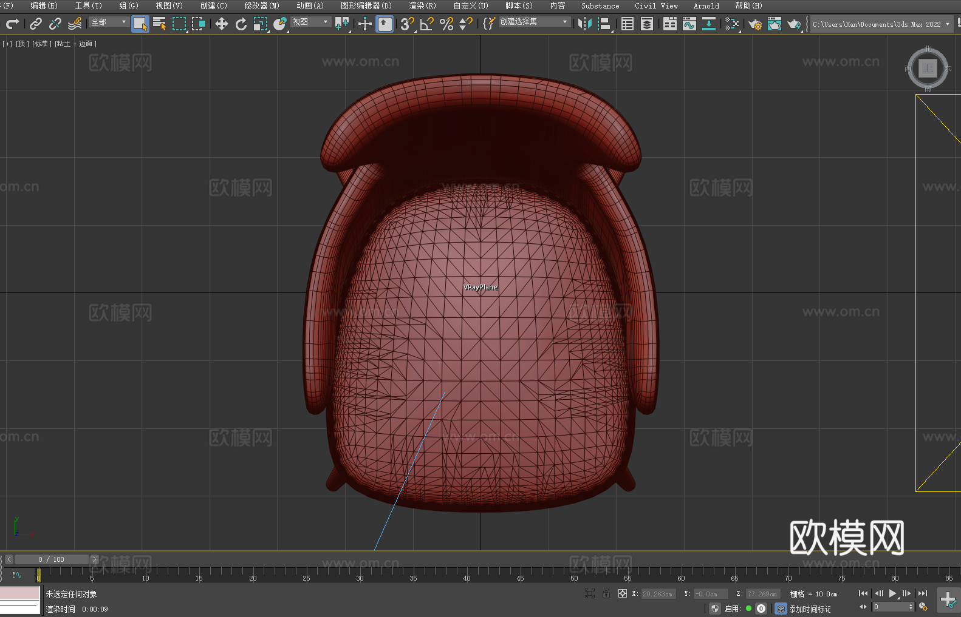Choose Rectangular Selection Region tool
961x617 pixels.
click(x=179, y=24)
